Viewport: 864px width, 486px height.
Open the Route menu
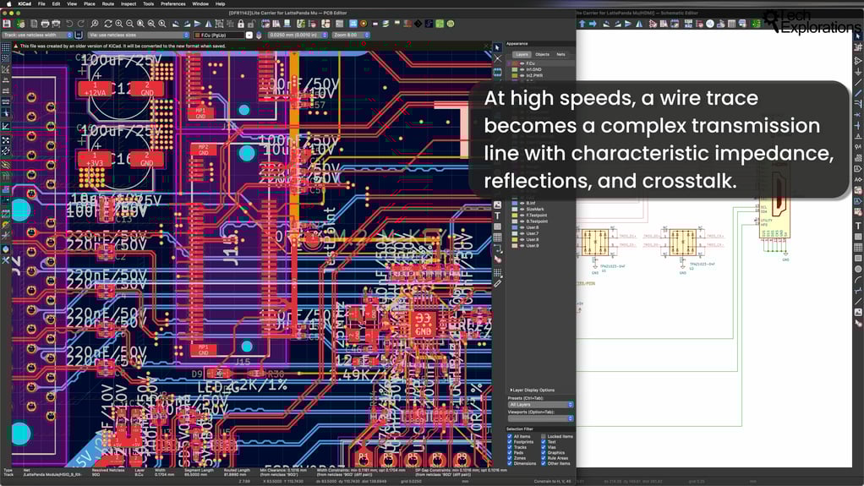point(108,3)
